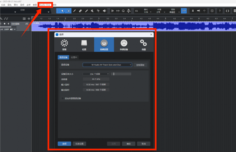The height and width of the screenshot is (152, 236).
Task: Open the 256 samples block size dropdown
Action: pyautogui.click(x=96, y=74)
